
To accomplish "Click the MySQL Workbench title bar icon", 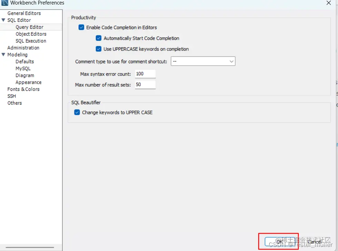I will (4, 3).
